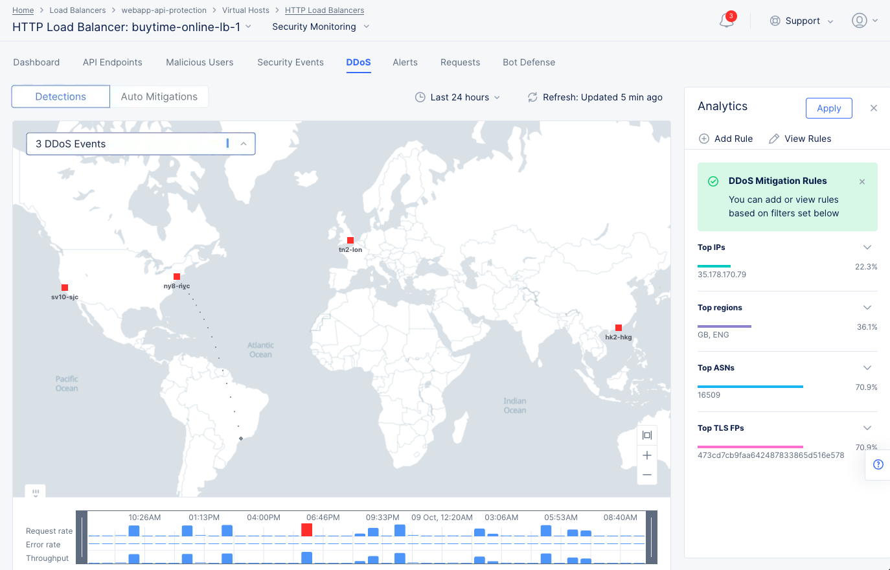The image size is (890, 570).
Task: Switch to the Auto Mitigations view
Action: [159, 96]
